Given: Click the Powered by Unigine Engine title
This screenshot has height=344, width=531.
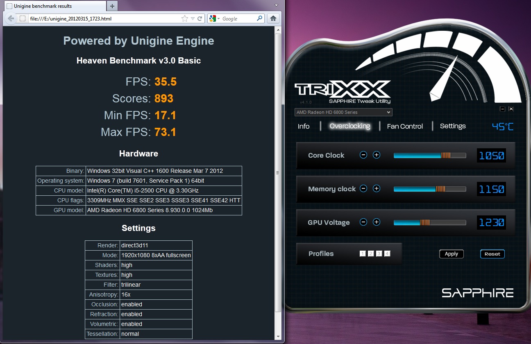Looking at the screenshot, I should click(138, 41).
